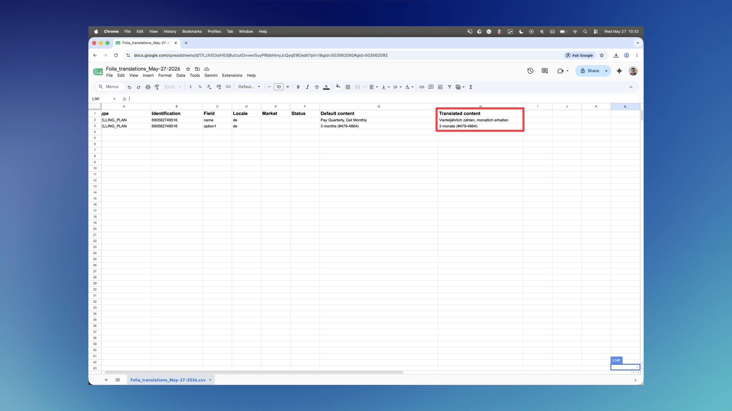732x411 pixels.
Task: Move document using folder icon
Action: click(197, 69)
